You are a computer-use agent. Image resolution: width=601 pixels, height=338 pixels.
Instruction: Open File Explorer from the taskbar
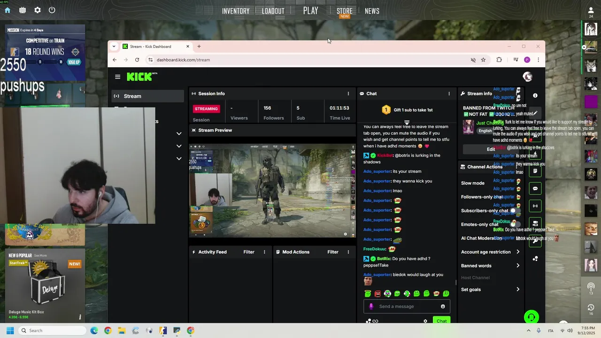coord(122,330)
